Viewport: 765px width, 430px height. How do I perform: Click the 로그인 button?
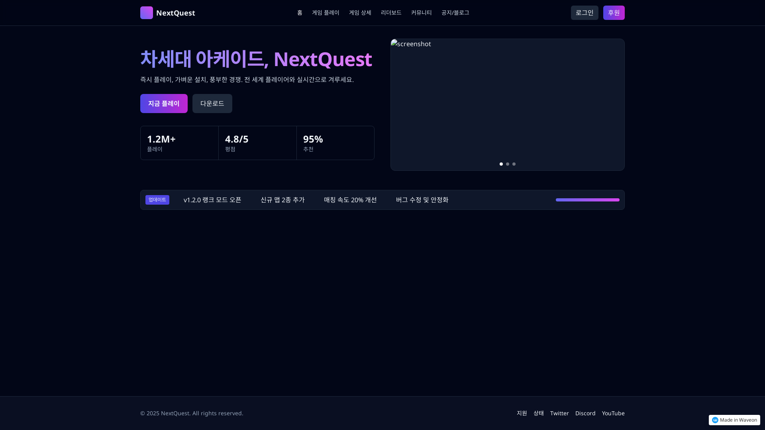(x=584, y=12)
